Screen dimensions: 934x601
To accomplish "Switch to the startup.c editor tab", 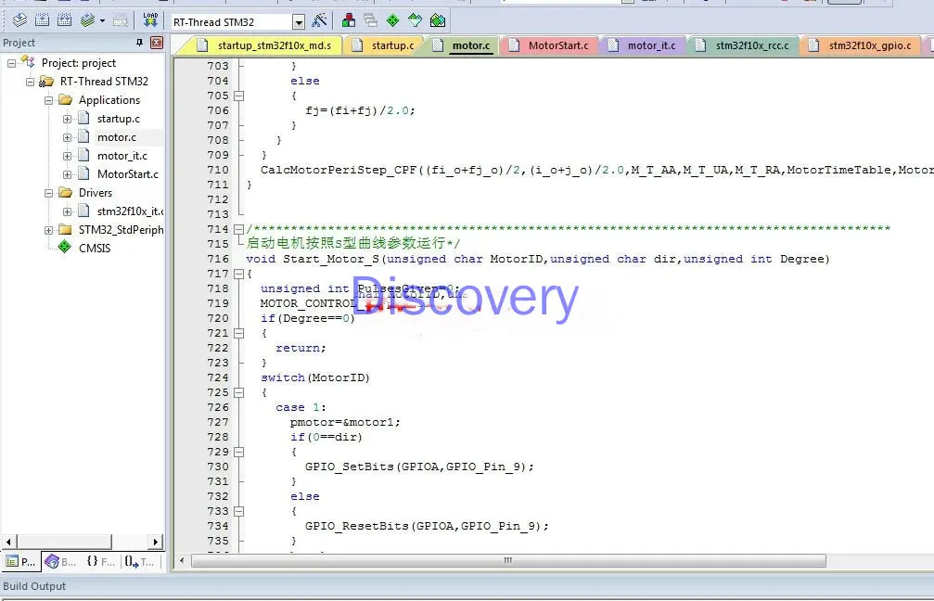I will (x=384, y=45).
